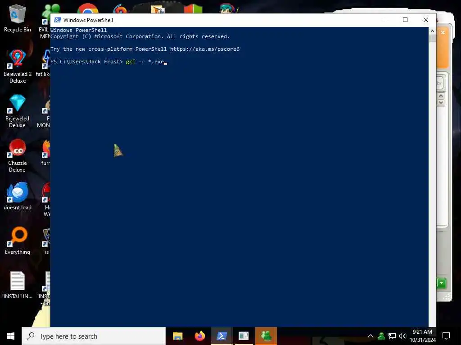
Task: Switch to the green messenger taskbar app
Action: (266, 336)
